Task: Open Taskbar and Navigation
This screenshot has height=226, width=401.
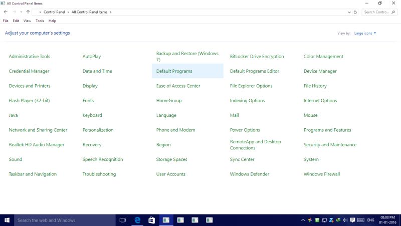Action: (x=33, y=174)
